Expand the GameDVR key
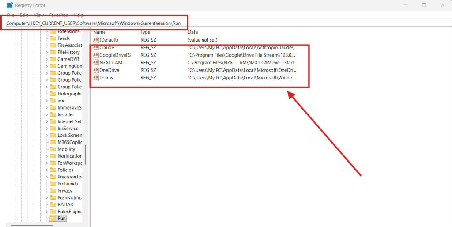This screenshot has height=227, width=452. (47, 59)
